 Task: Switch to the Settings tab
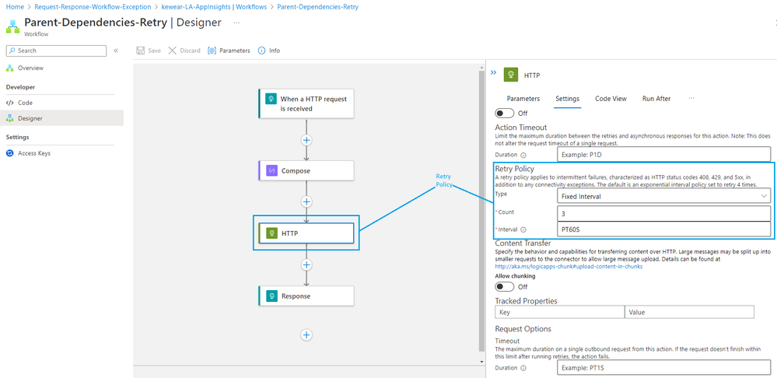point(567,99)
